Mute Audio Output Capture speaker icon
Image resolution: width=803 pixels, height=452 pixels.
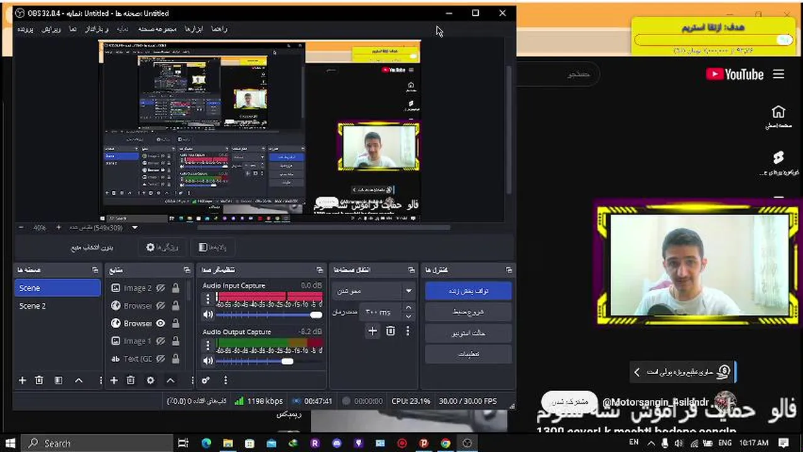pos(208,361)
